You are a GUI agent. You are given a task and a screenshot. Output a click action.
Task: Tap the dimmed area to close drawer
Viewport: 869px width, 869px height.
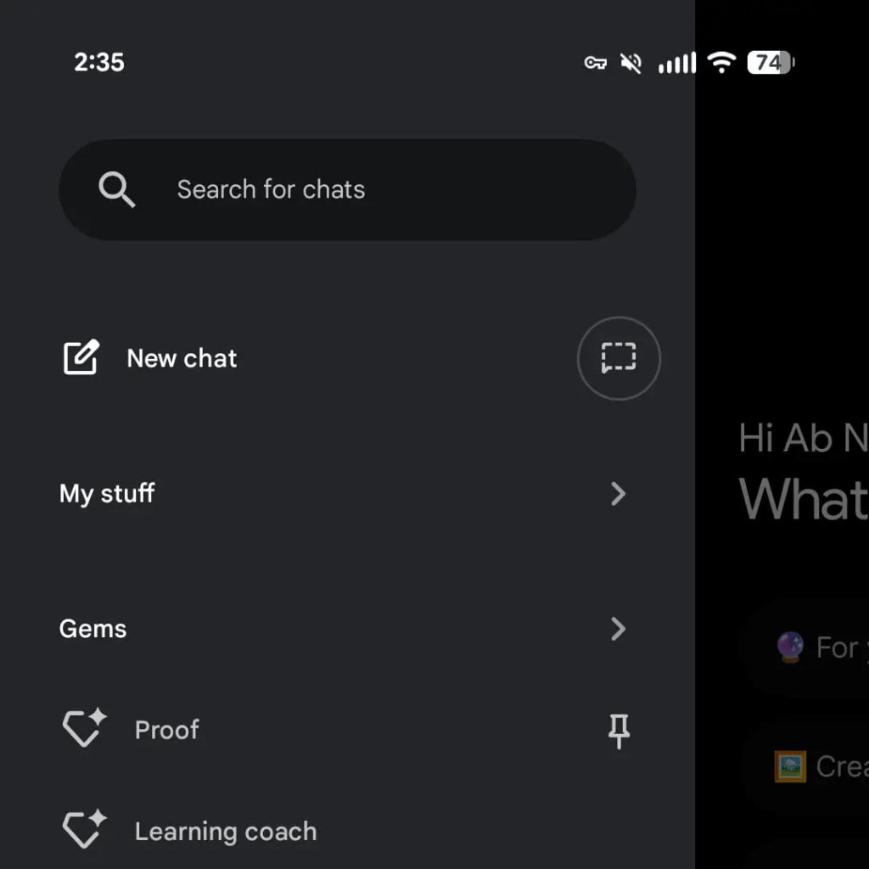click(781, 255)
